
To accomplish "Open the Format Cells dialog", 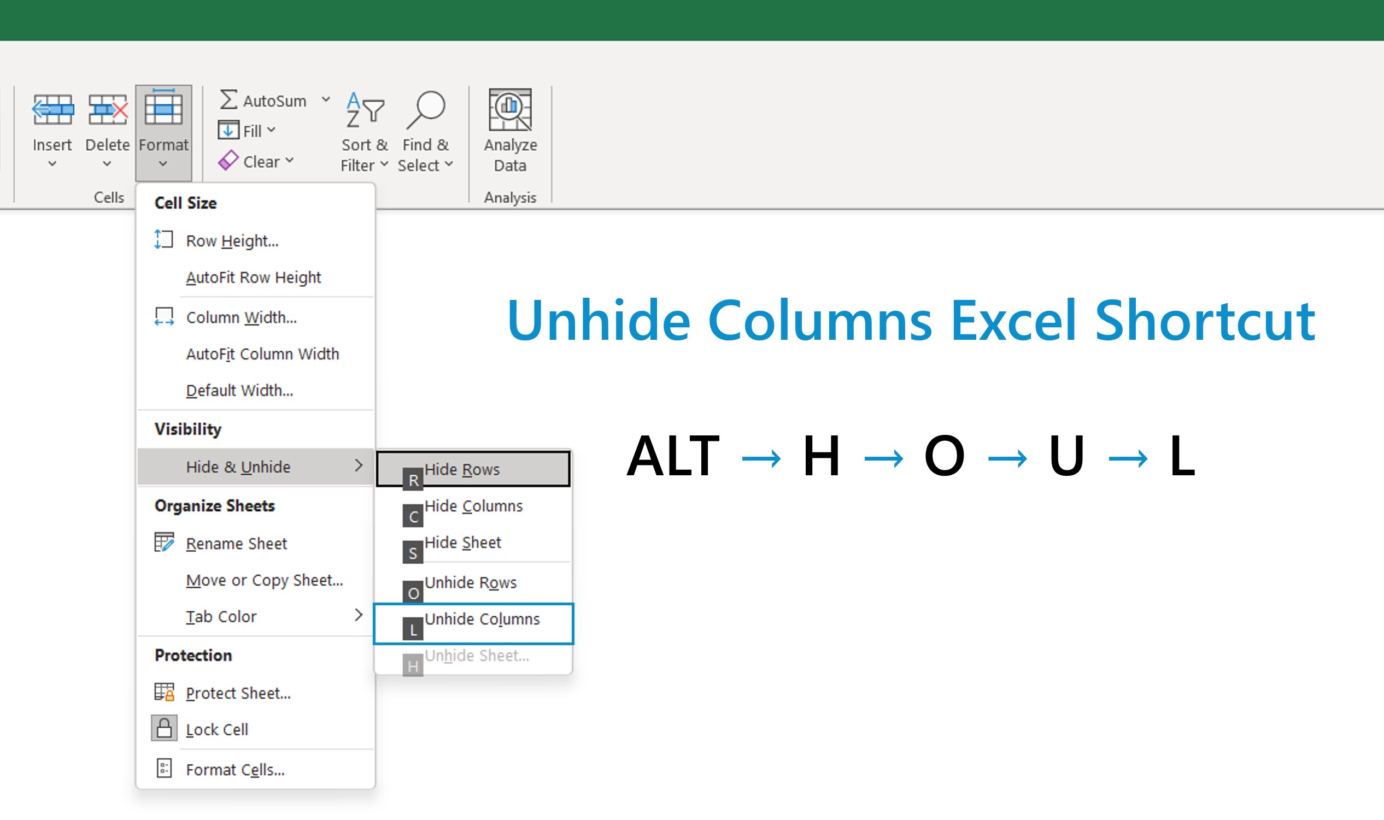I will [234, 769].
